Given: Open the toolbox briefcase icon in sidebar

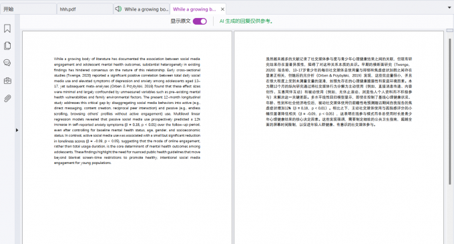Looking at the screenshot, I should pyautogui.click(x=7, y=81).
